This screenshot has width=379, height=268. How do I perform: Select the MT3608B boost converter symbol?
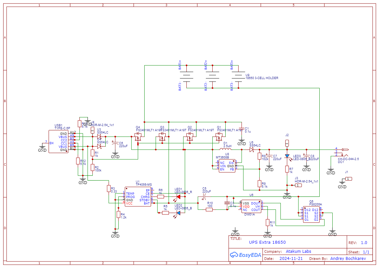[x=227, y=166]
